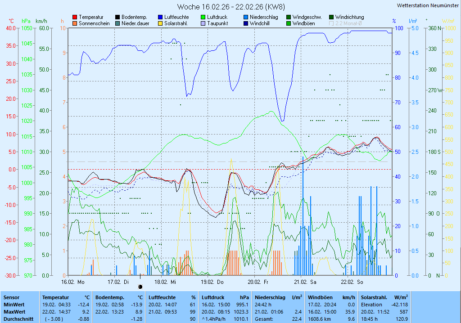Click the Wetterstation Neumünster title text
461x323 pixels.
(428, 5)
